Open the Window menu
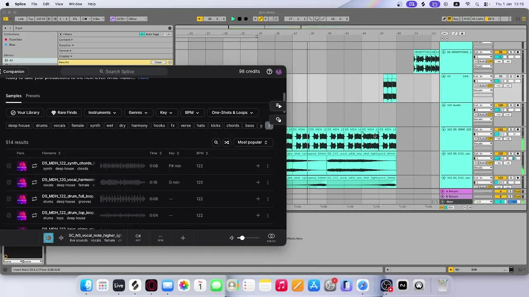529x297 pixels. [x=75, y=4]
